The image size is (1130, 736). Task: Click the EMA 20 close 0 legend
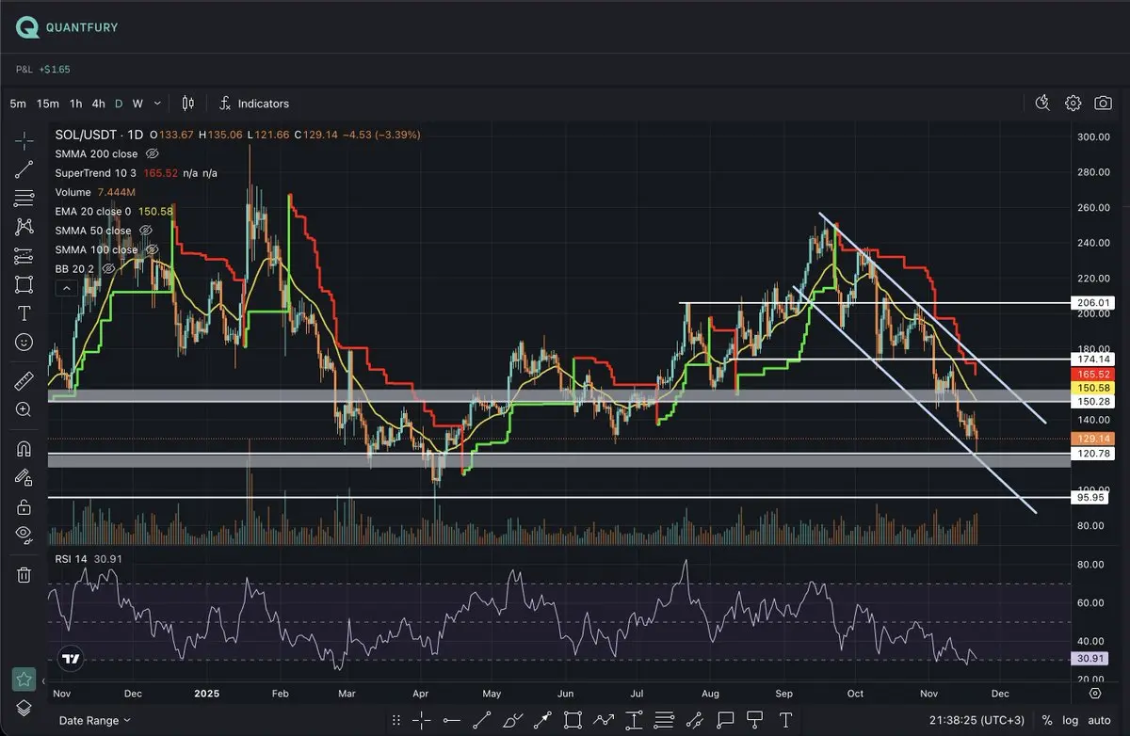(x=93, y=212)
